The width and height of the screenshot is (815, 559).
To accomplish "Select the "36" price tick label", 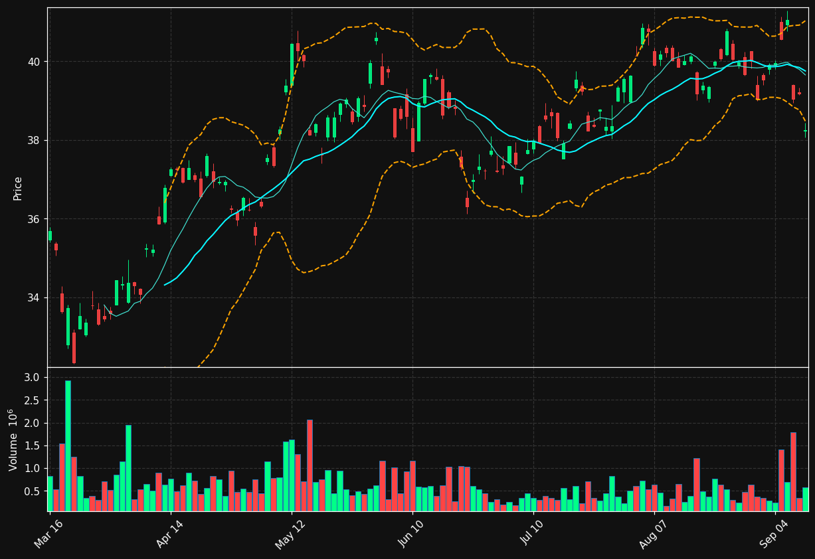I will tap(34, 219).
